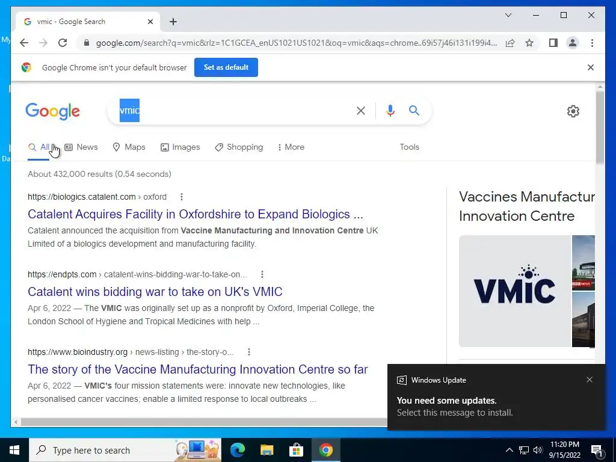Open options for biologics.catalent.com result
The height and width of the screenshot is (462, 616).
181,197
